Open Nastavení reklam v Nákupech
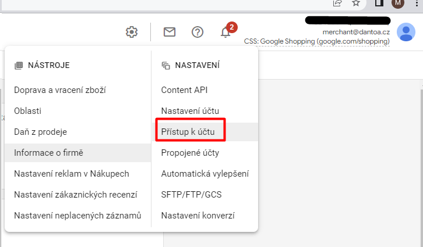The height and width of the screenshot is (247, 423). 71,174
